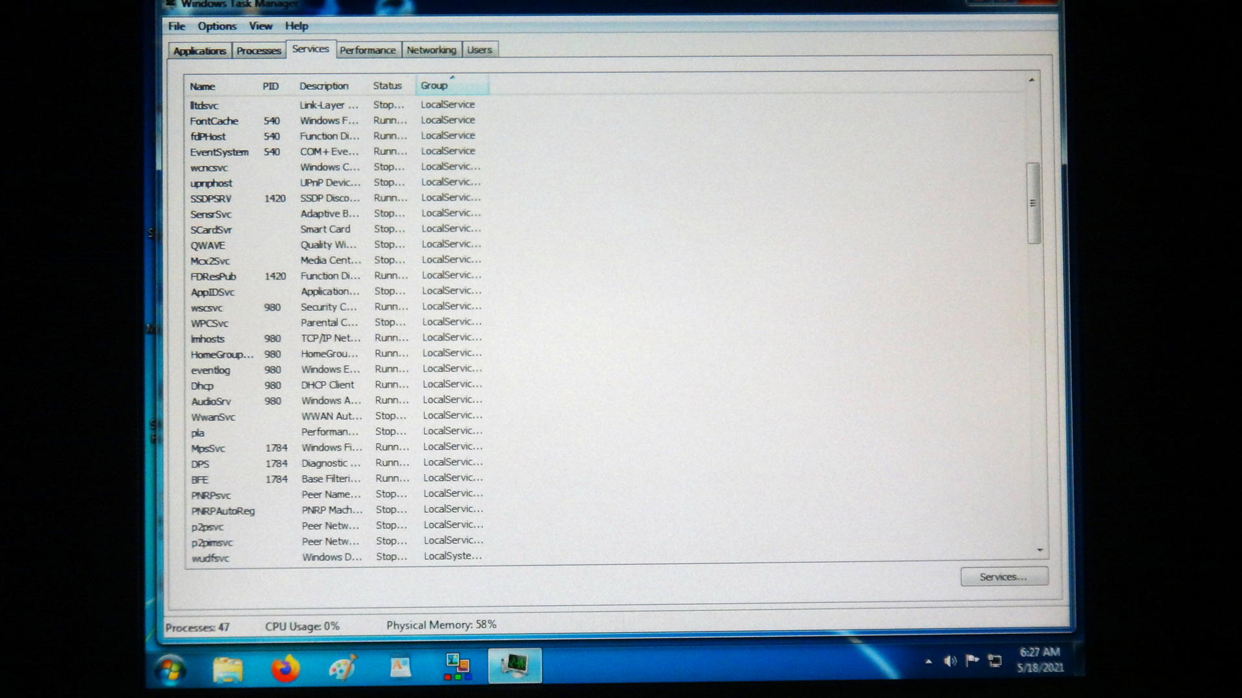Viewport: 1242px width, 698px height.
Task: Click the scrollbar up arrow
Action: [x=1032, y=80]
